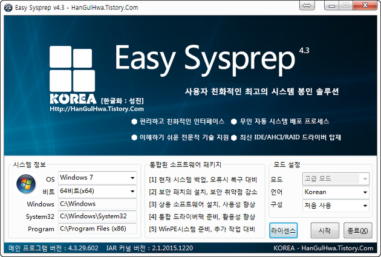Image resolution: width=381 pixels, height=257 pixels.
Task: Click the System32 path field
Action: click(x=97, y=216)
